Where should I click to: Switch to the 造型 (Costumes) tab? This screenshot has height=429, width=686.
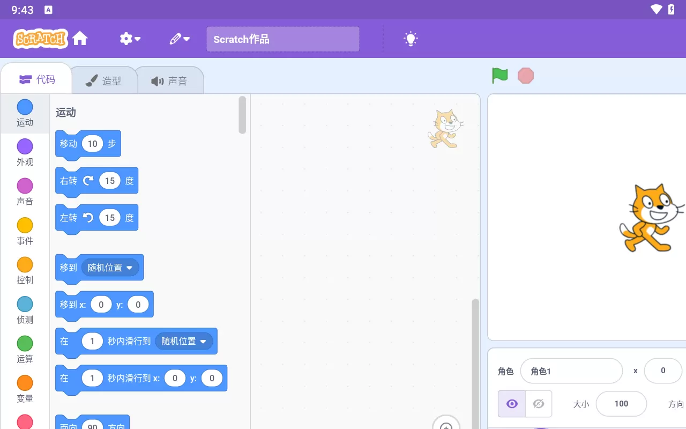point(104,81)
